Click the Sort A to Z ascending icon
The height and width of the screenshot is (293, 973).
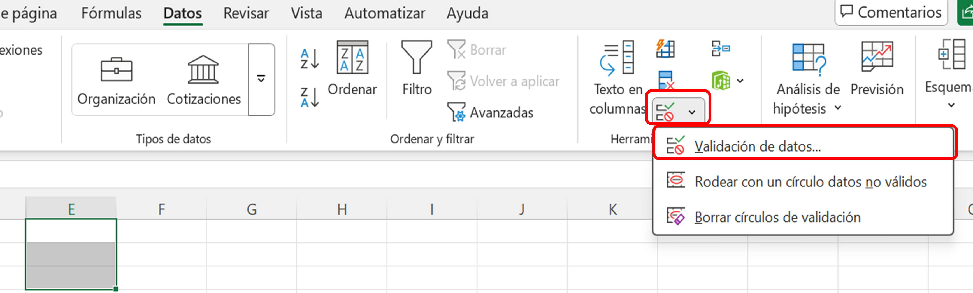click(309, 59)
